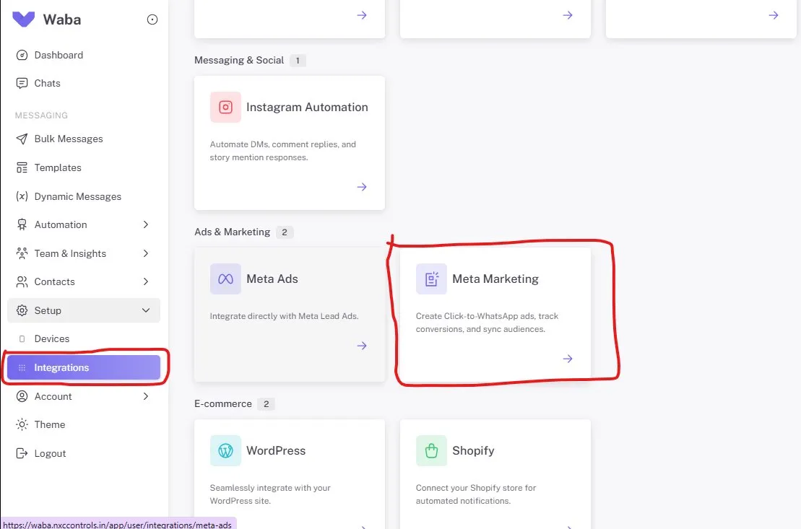801x529 pixels.
Task: Click the Messaging & Social count badge
Action: pyautogui.click(x=298, y=61)
